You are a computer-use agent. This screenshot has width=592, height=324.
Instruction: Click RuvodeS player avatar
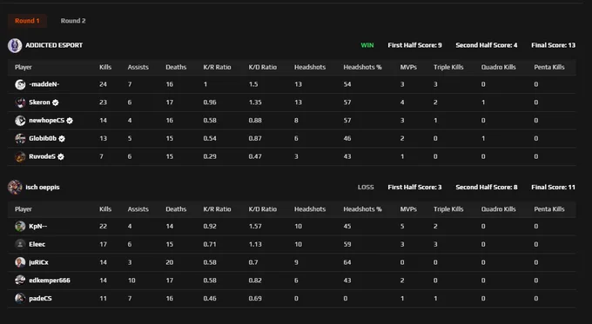pyautogui.click(x=20, y=156)
